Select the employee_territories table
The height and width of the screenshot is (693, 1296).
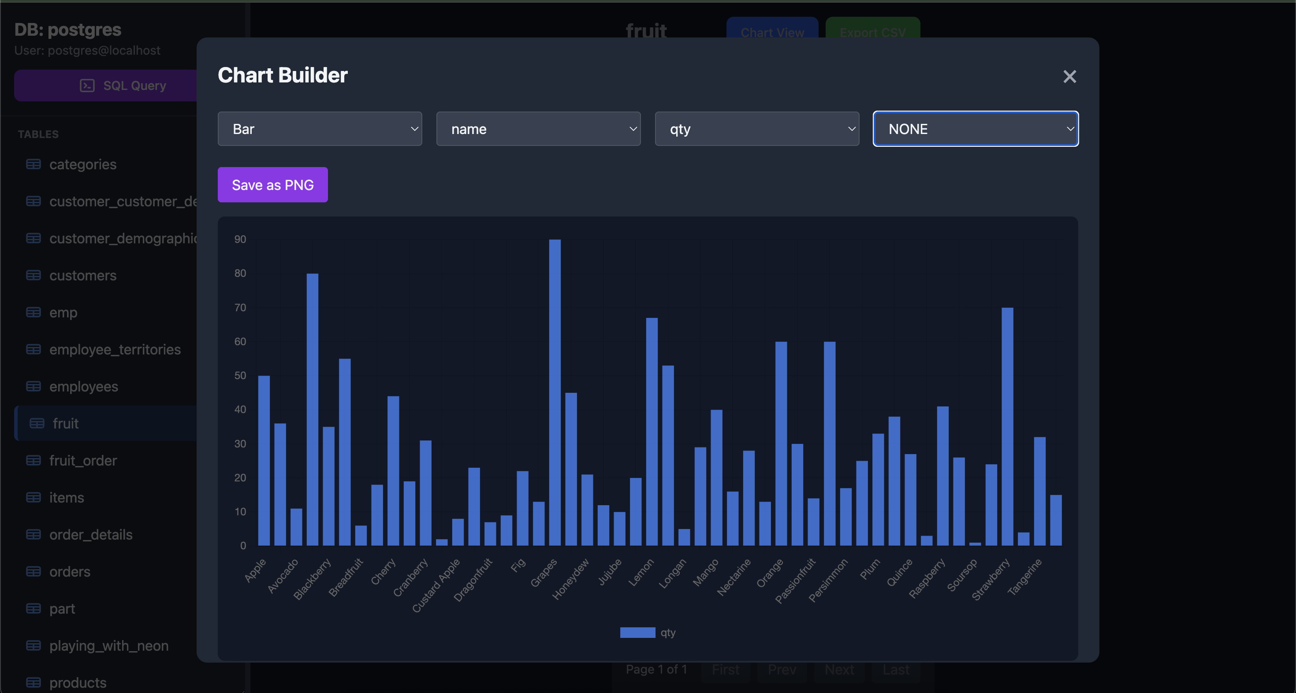click(x=115, y=350)
